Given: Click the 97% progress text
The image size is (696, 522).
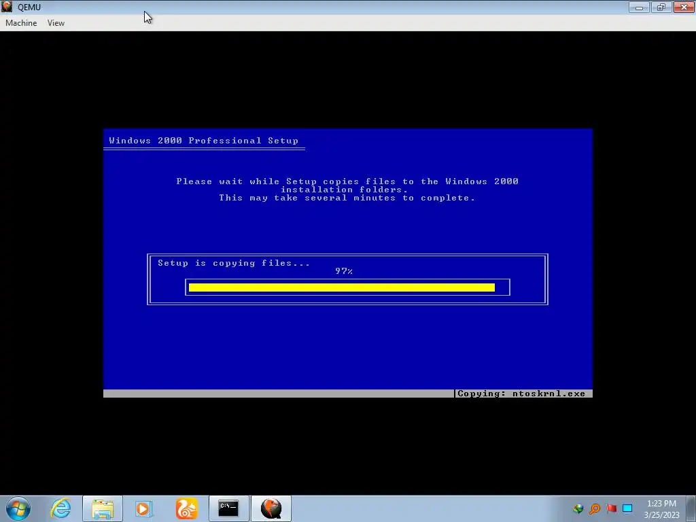Looking at the screenshot, I should pyautogui.click(x=344, y=271).
